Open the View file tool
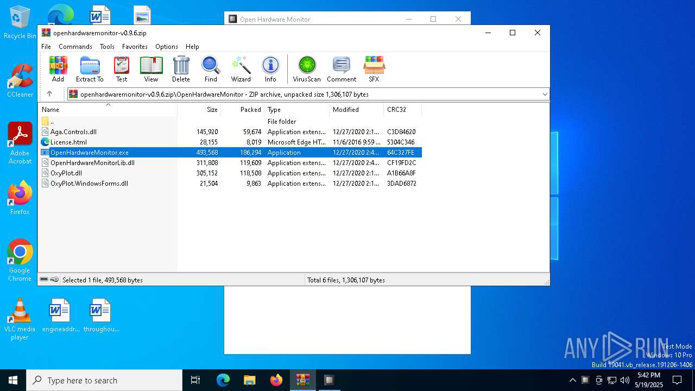The width and height of the screenshot is (695, 391). pyautogui.click(x=151, y=69)
